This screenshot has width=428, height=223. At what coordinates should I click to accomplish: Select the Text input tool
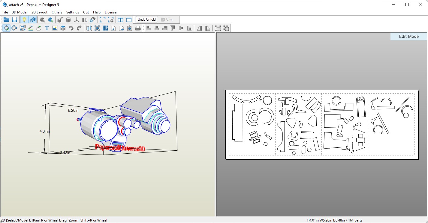click(47, 28)
